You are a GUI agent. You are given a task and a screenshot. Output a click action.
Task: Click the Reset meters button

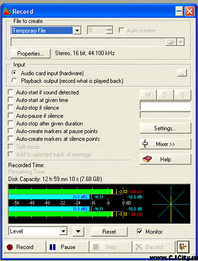click(x=109, y=232)
